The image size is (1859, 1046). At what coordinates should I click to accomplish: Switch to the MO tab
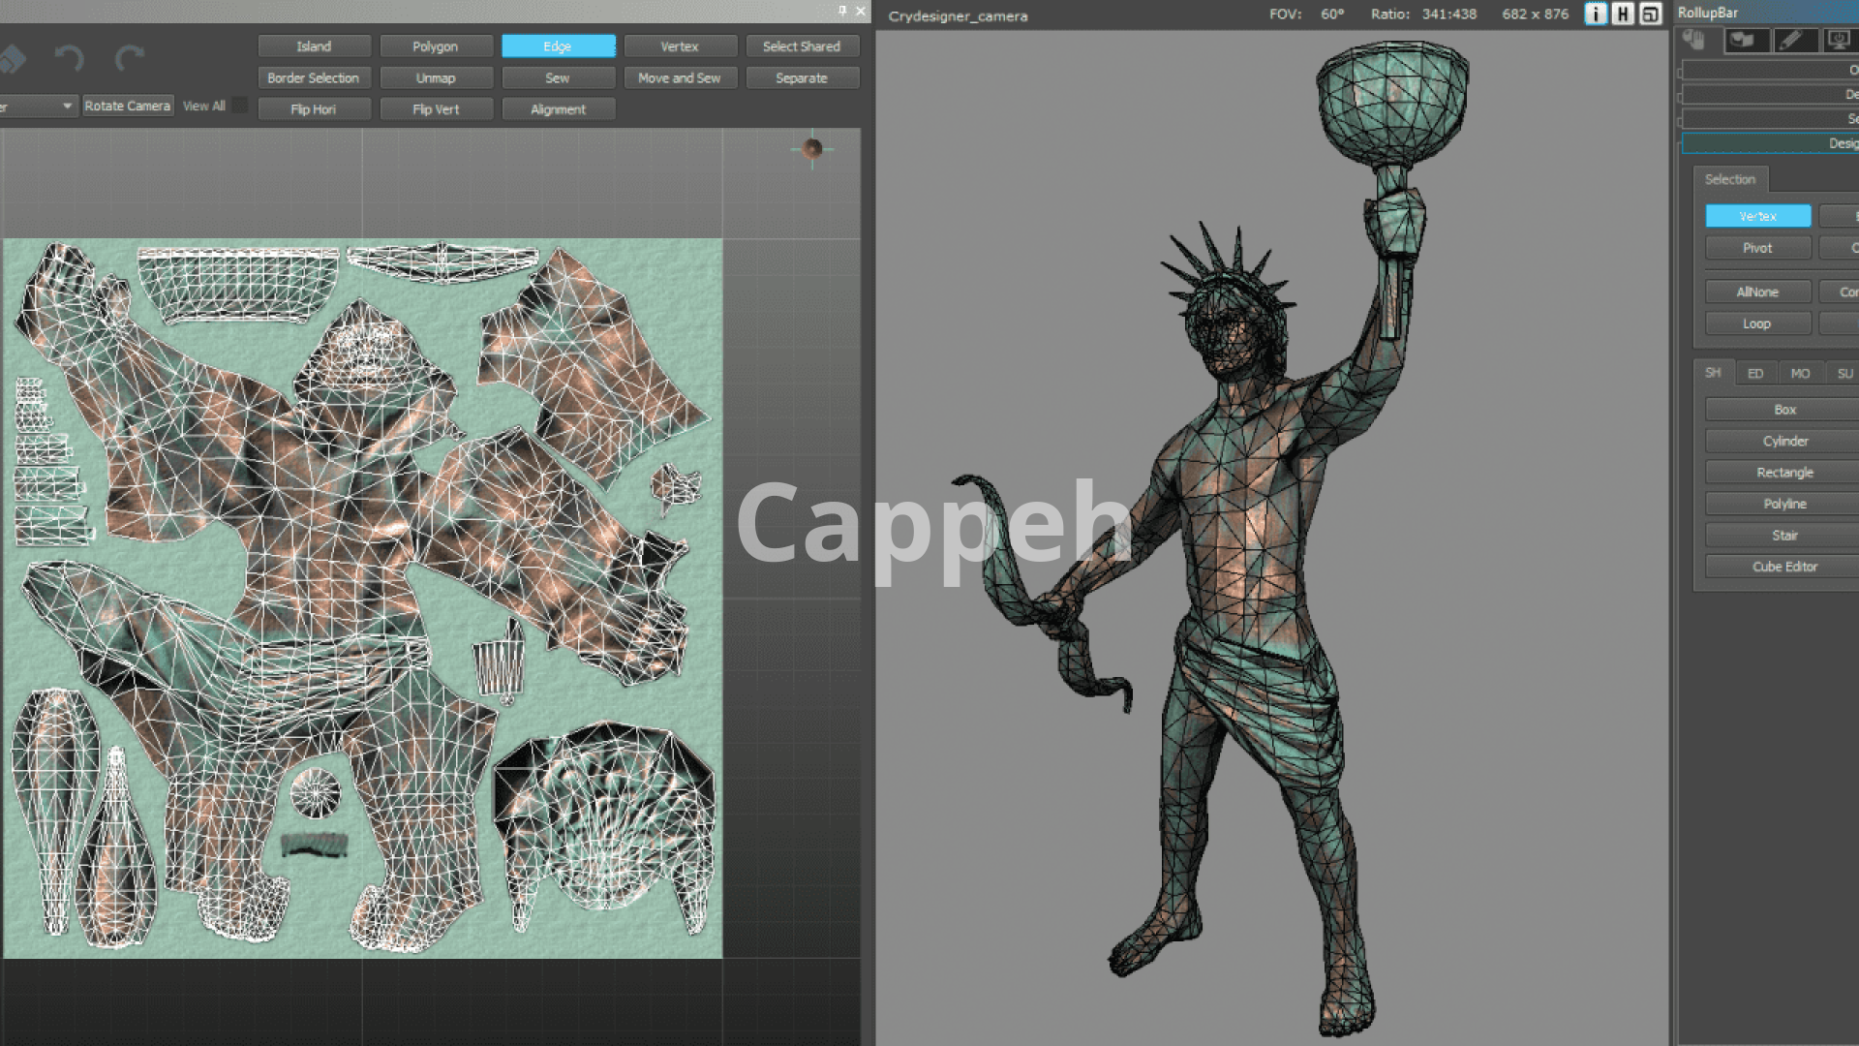[1800, 374]
